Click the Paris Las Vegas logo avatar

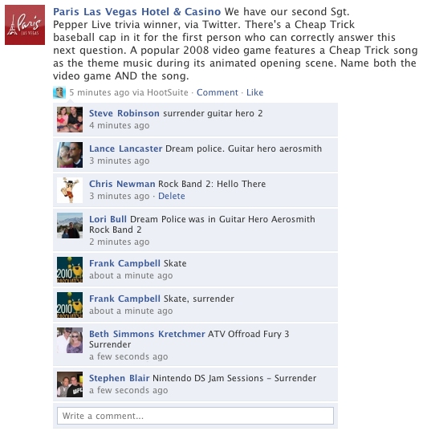pos(25,25)
